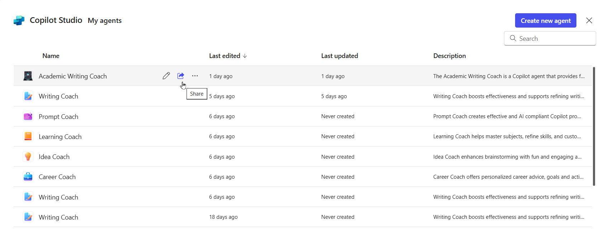Image resolution: width=608 pixels, height=231 pixels.
Task: Click the Idea Coach lightbulb icon
Action: click(28, 157)
